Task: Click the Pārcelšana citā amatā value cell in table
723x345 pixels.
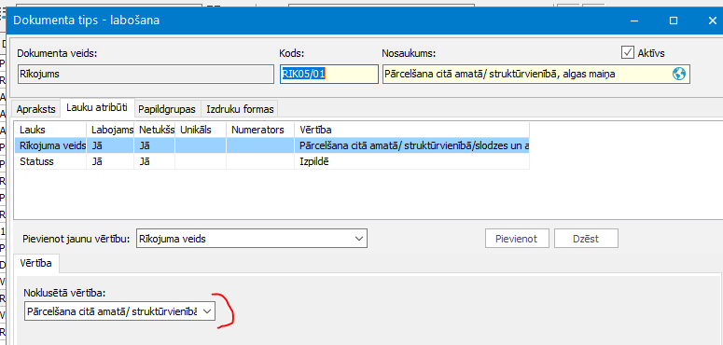Action: [x=411, y=145]
